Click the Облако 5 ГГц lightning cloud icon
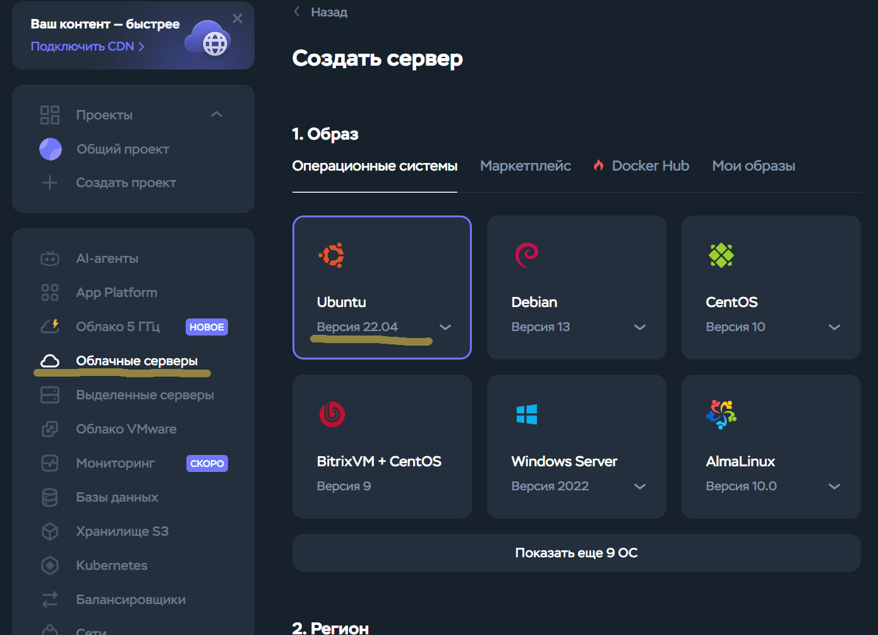Screen dimensions: 878x635 coord(50,327)
